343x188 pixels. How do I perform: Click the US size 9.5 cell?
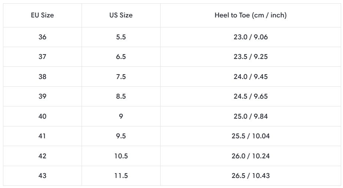[121, 136]
